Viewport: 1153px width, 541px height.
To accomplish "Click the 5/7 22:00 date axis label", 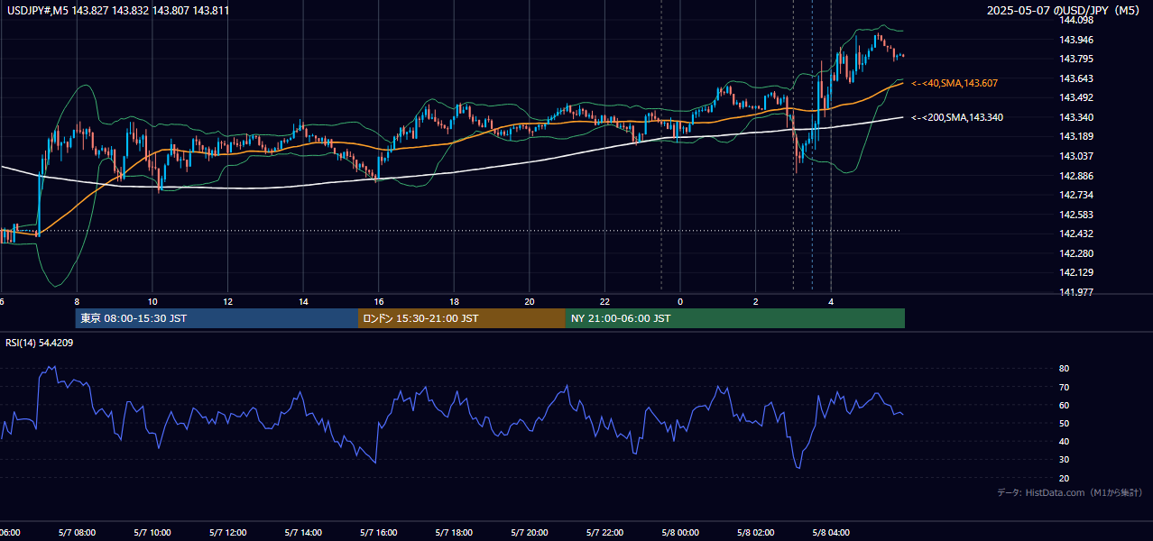I will pos(604,533).
